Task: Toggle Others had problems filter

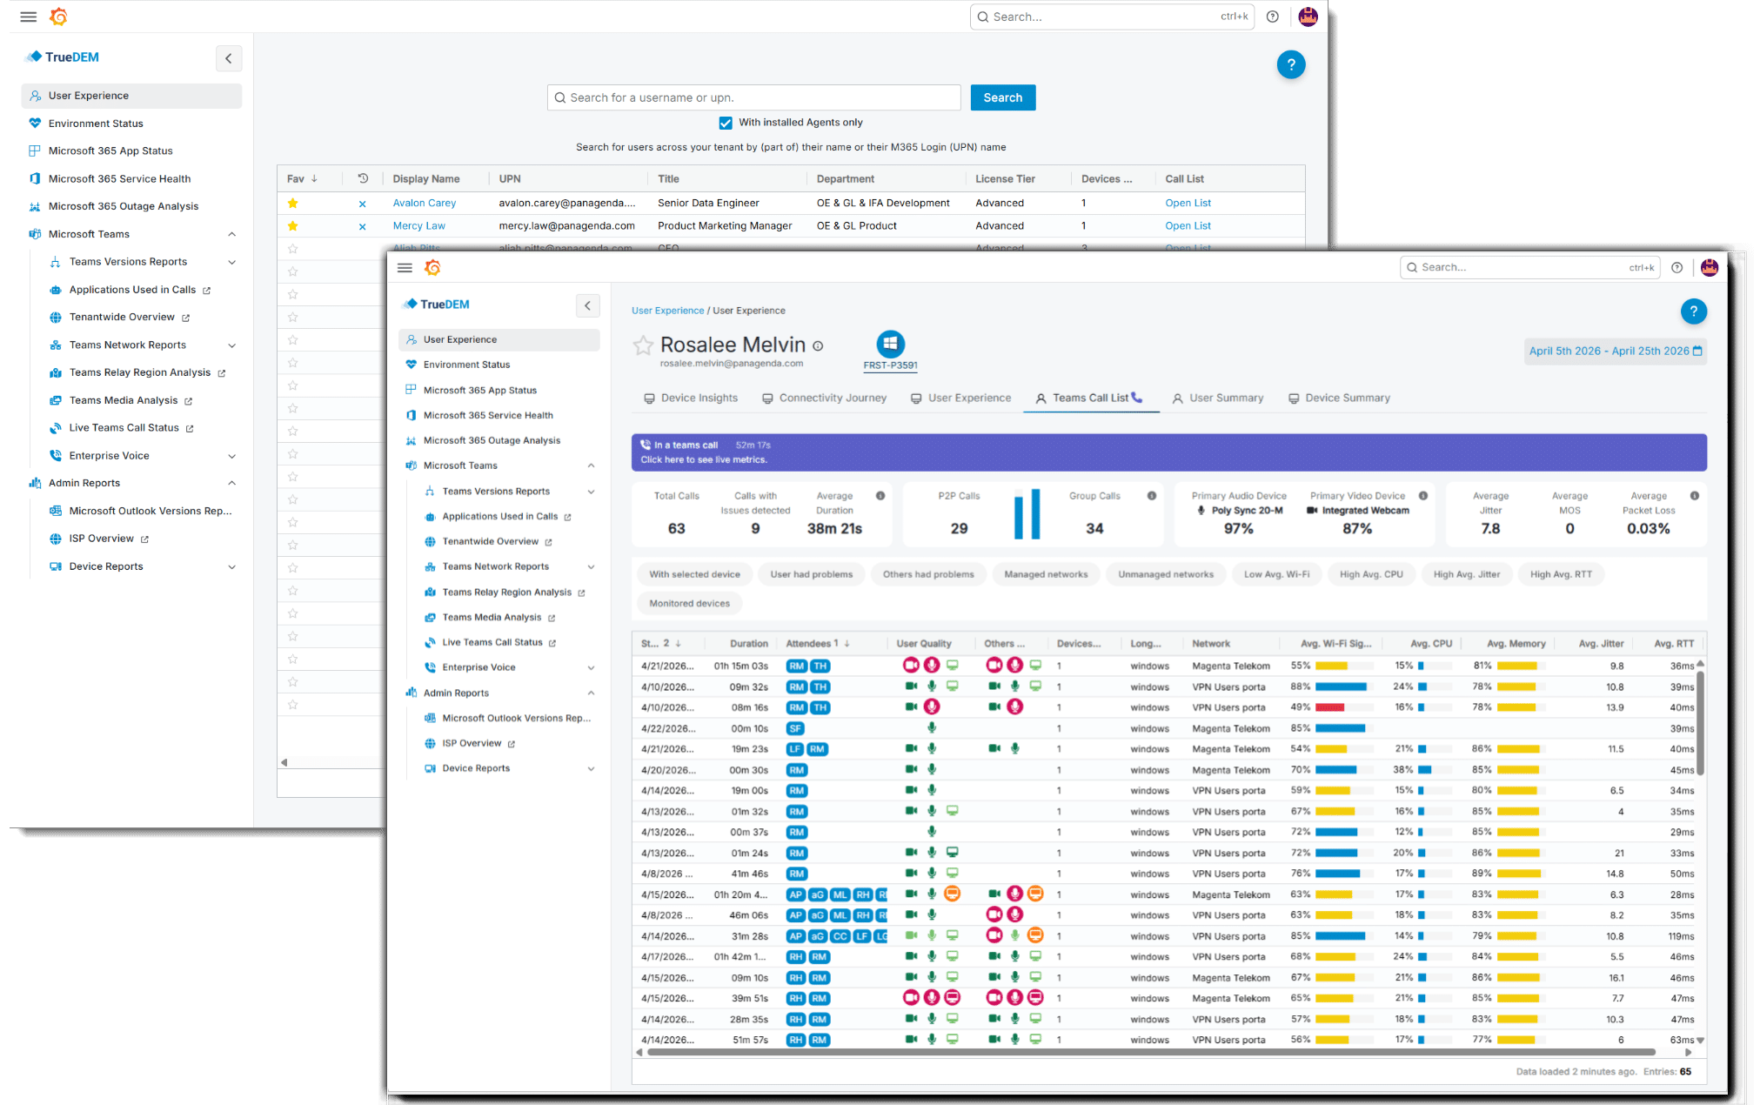Action: pos(928,575)
